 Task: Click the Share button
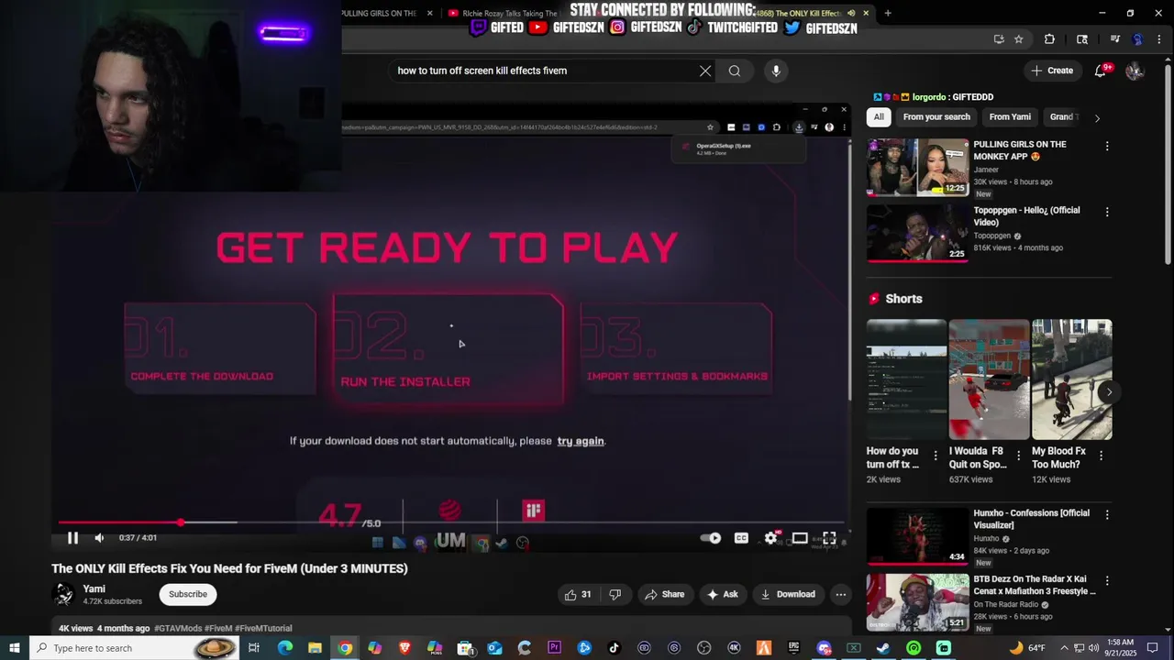click(x=665, y=594)
